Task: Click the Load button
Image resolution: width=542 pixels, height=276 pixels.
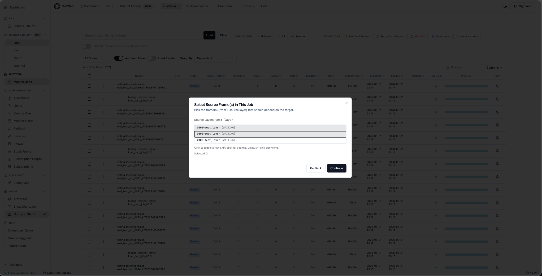Action: [209, 35]
